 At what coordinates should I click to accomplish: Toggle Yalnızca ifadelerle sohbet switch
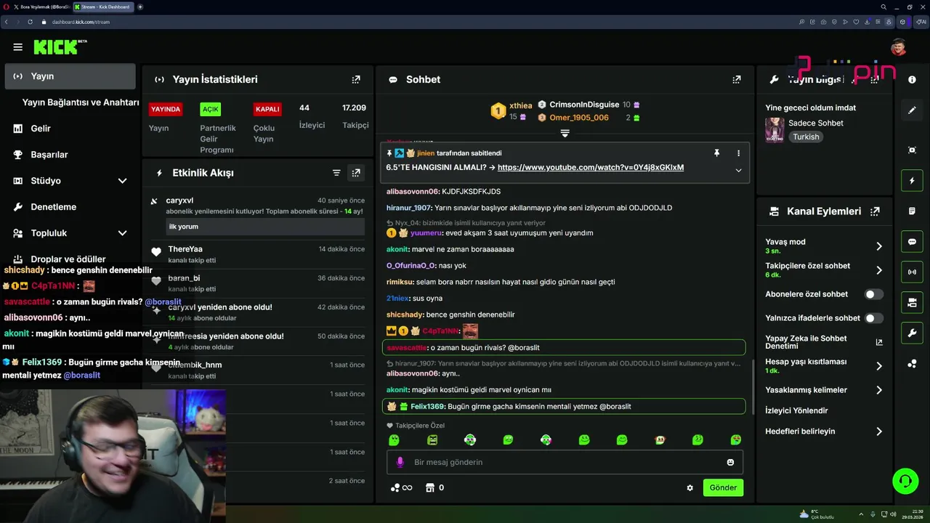click(x=874, y=318)
